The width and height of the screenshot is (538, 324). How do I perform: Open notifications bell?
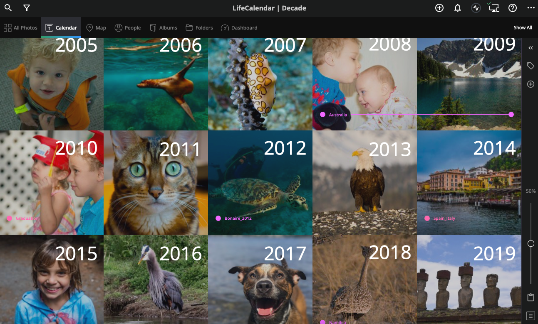tap(458, 8)
